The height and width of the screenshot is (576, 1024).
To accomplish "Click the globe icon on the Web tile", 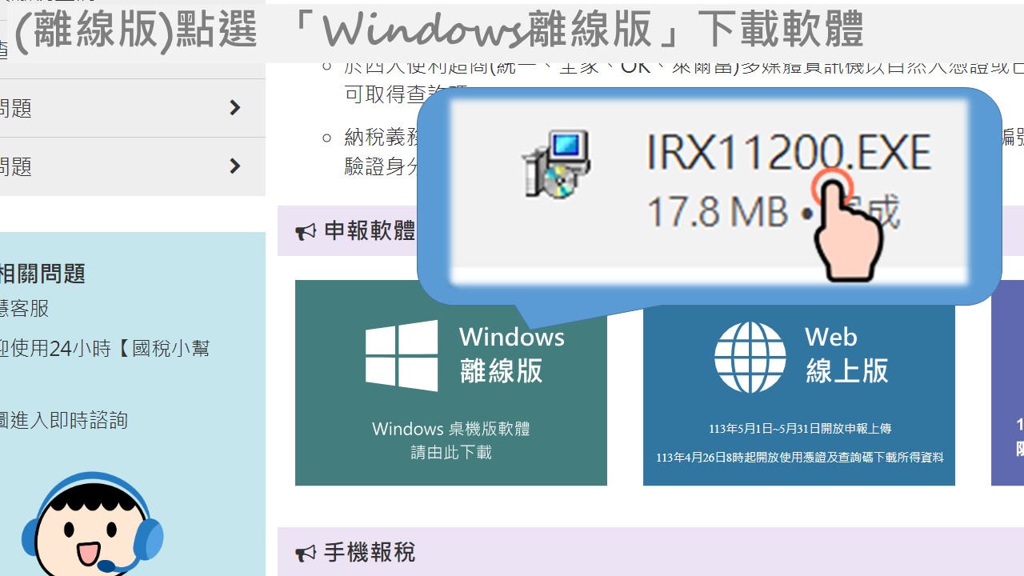I will pyautogui.click(x=750, y=357).
